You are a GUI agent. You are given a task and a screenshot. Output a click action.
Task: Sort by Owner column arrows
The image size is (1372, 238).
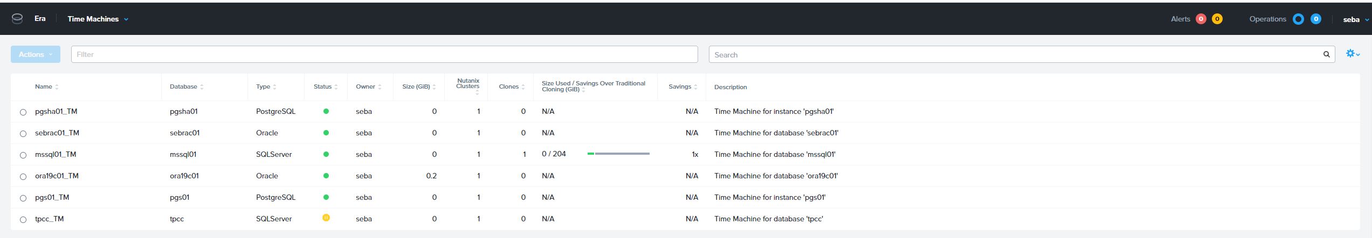click(380, 87)
